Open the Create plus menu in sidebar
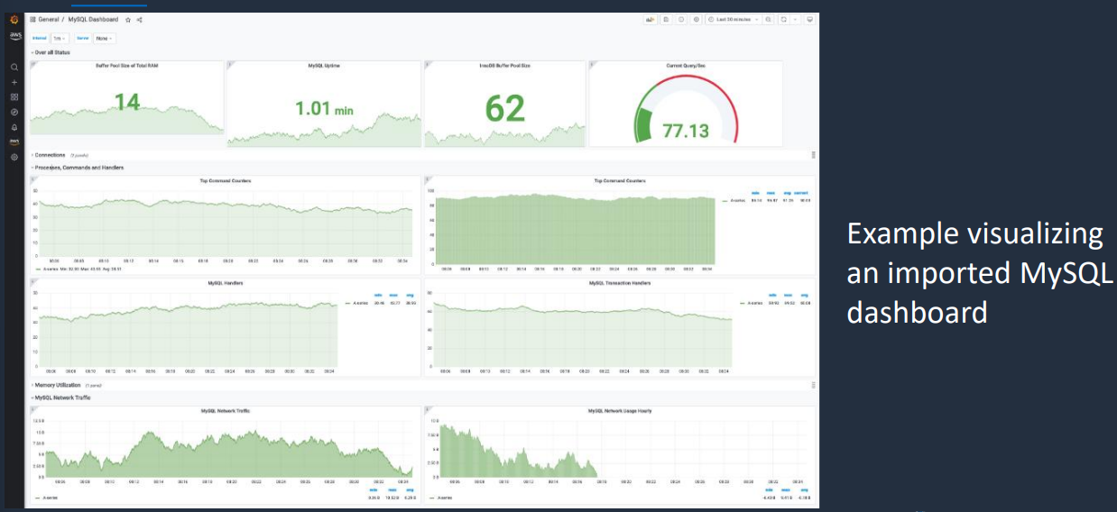1117x512 pixels. (x=14, y=82)
